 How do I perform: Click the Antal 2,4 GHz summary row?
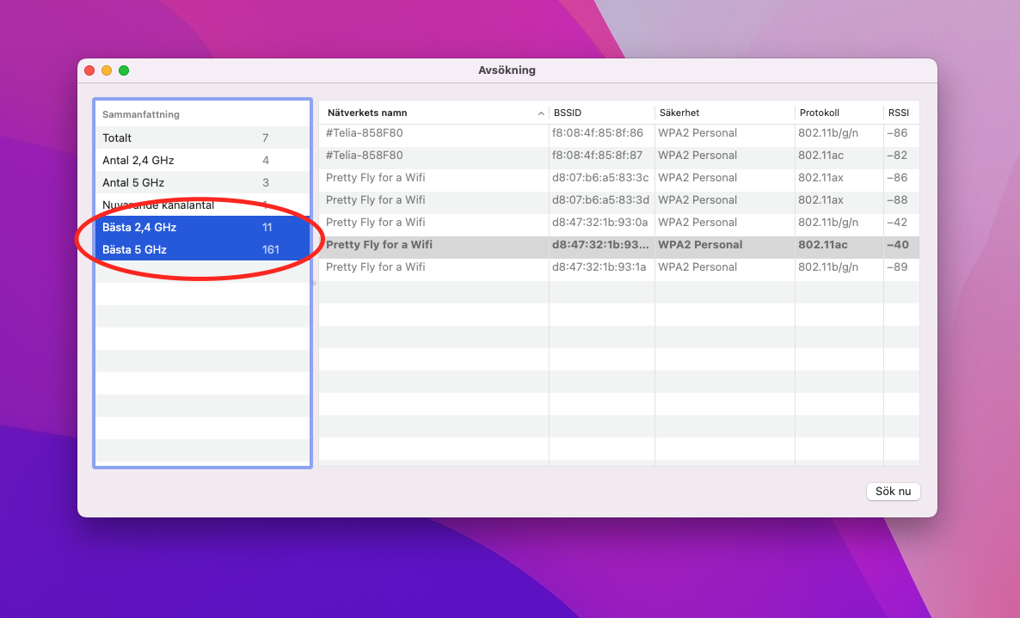click(201, 161)
